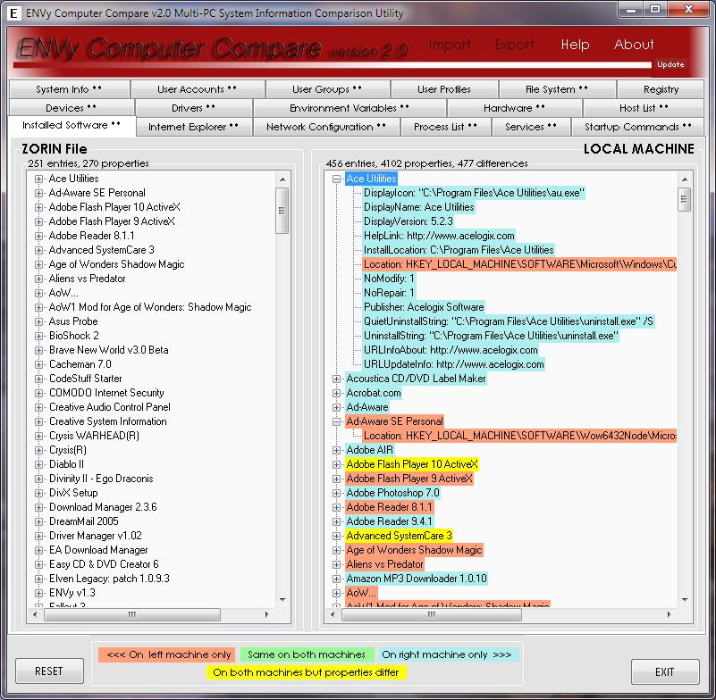Click the RESET button
The height and width of the screenshot is (700, 716).
coord(49,671)
